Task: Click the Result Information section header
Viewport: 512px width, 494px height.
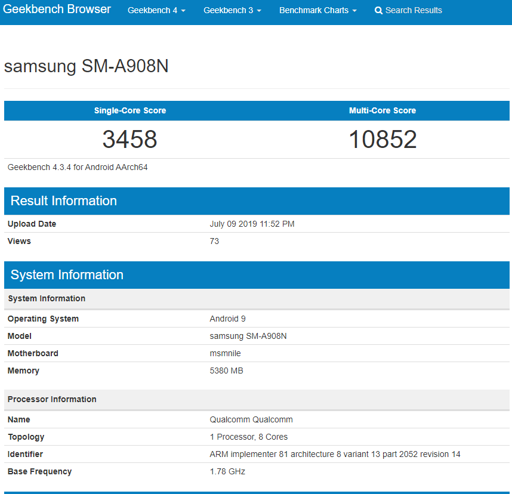Action: coord(257,201)
